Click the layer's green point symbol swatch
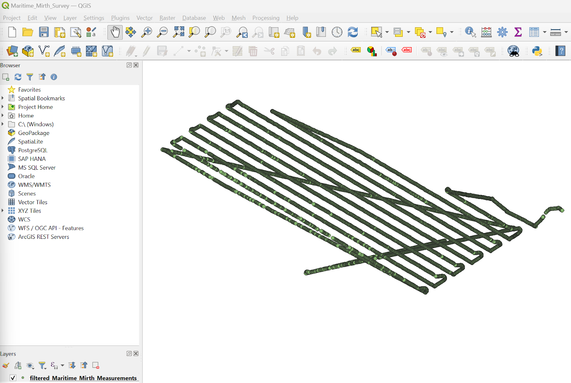 (x=23, y=378)
